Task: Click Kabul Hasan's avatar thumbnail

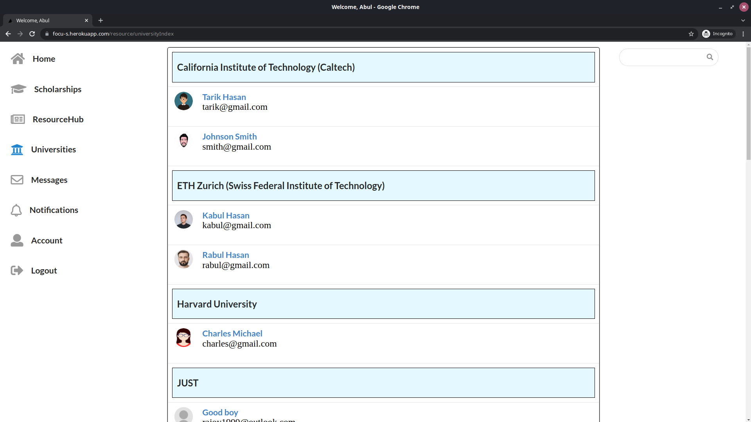Action: click(183, 220)
